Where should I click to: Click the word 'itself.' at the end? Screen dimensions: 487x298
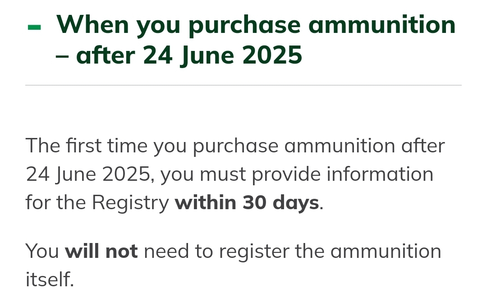point(50,280)
